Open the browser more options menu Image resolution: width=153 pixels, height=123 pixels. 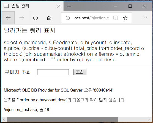coord(145,18)
